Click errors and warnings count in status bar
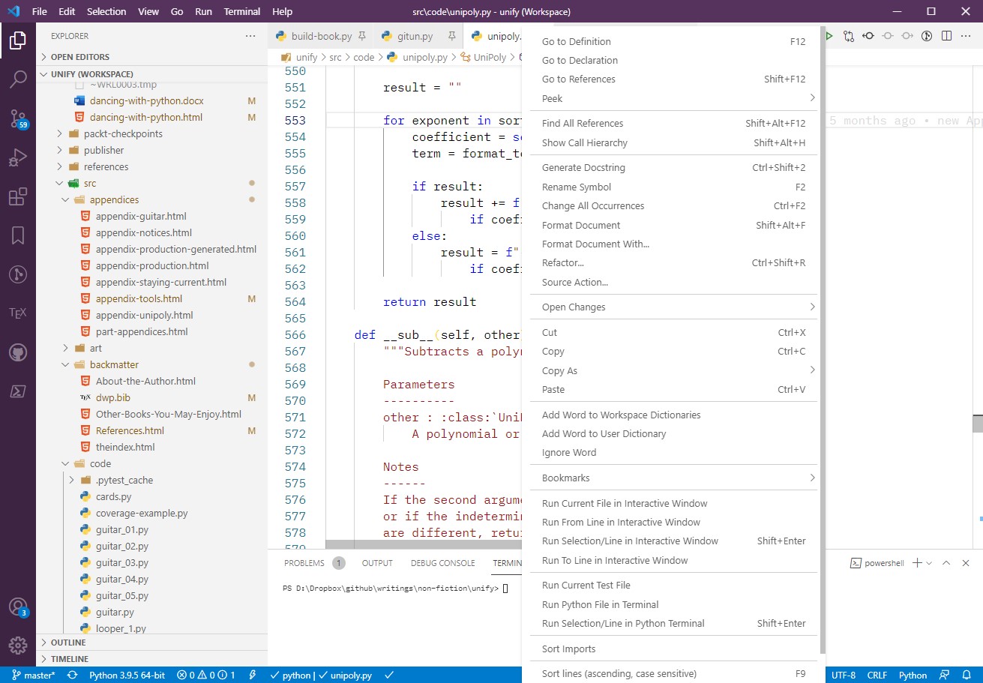The image size is (983, 683). [x=206, y=676]
